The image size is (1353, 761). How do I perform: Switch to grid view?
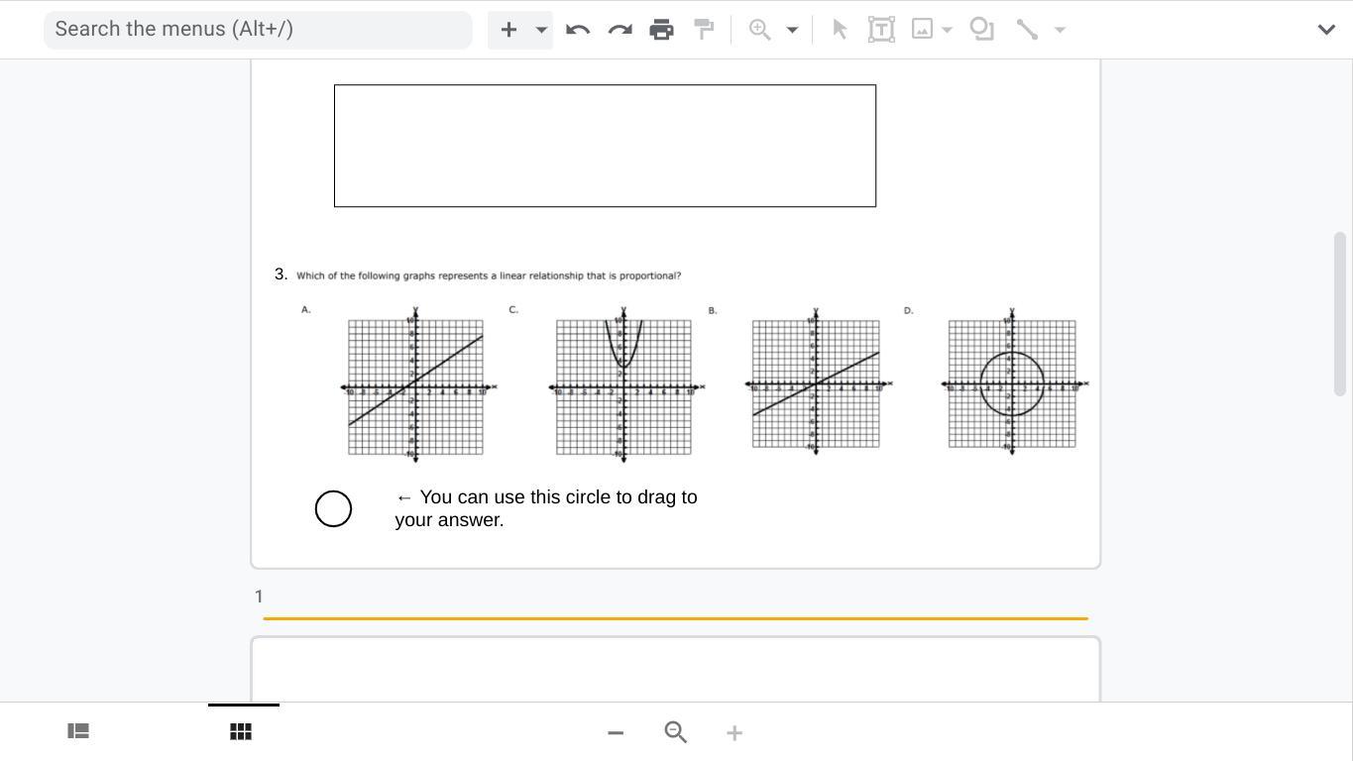coord(241,731)
